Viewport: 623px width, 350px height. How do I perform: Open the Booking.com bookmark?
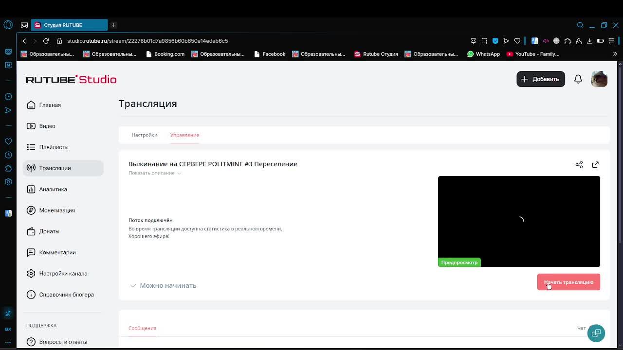pos(165,54)
